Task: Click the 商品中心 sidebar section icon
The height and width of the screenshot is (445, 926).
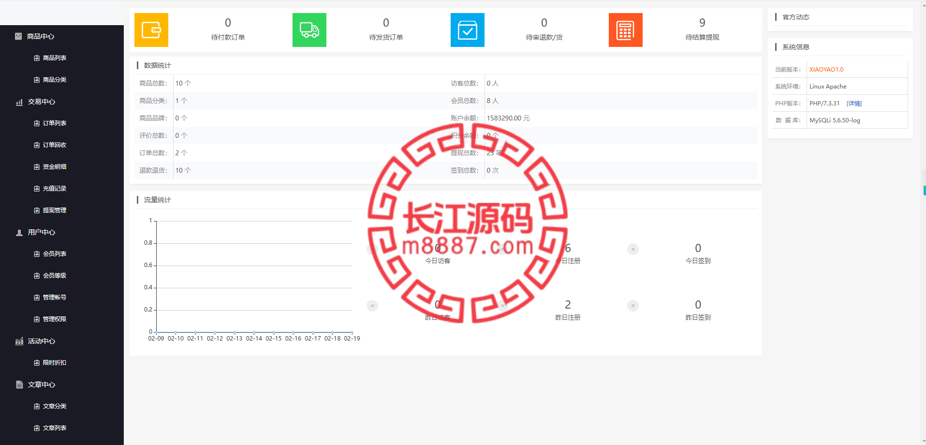Action: tap(18, 36)
